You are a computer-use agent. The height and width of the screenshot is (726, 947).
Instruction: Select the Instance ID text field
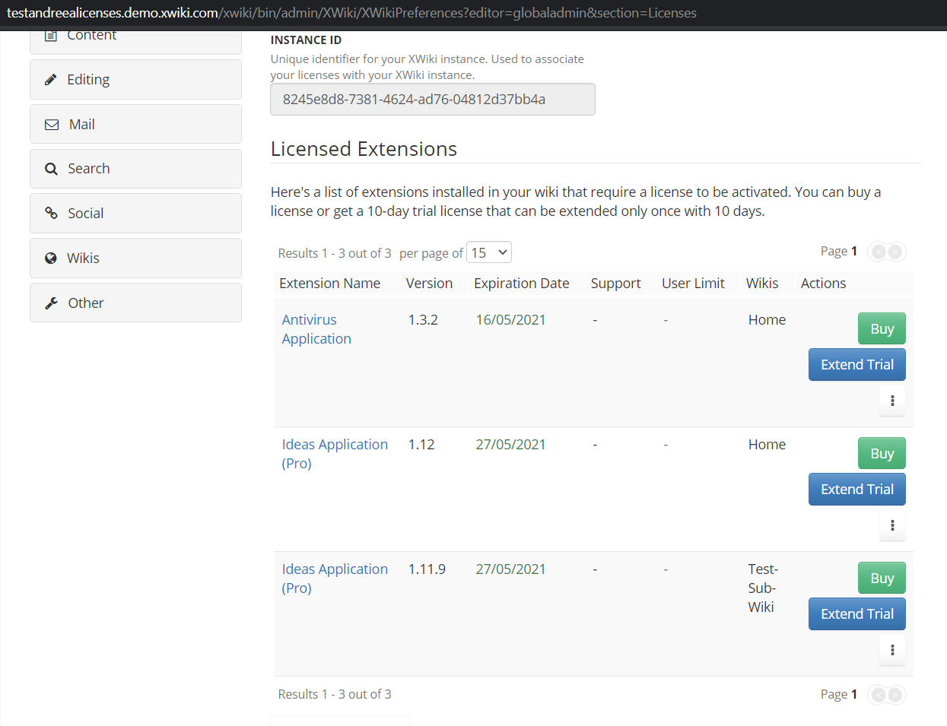coord(432,99)
